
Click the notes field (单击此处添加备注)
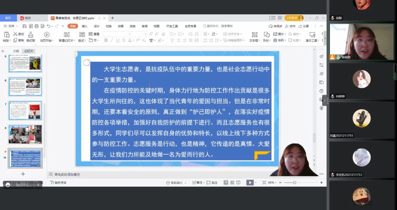[x=67, y=175]
